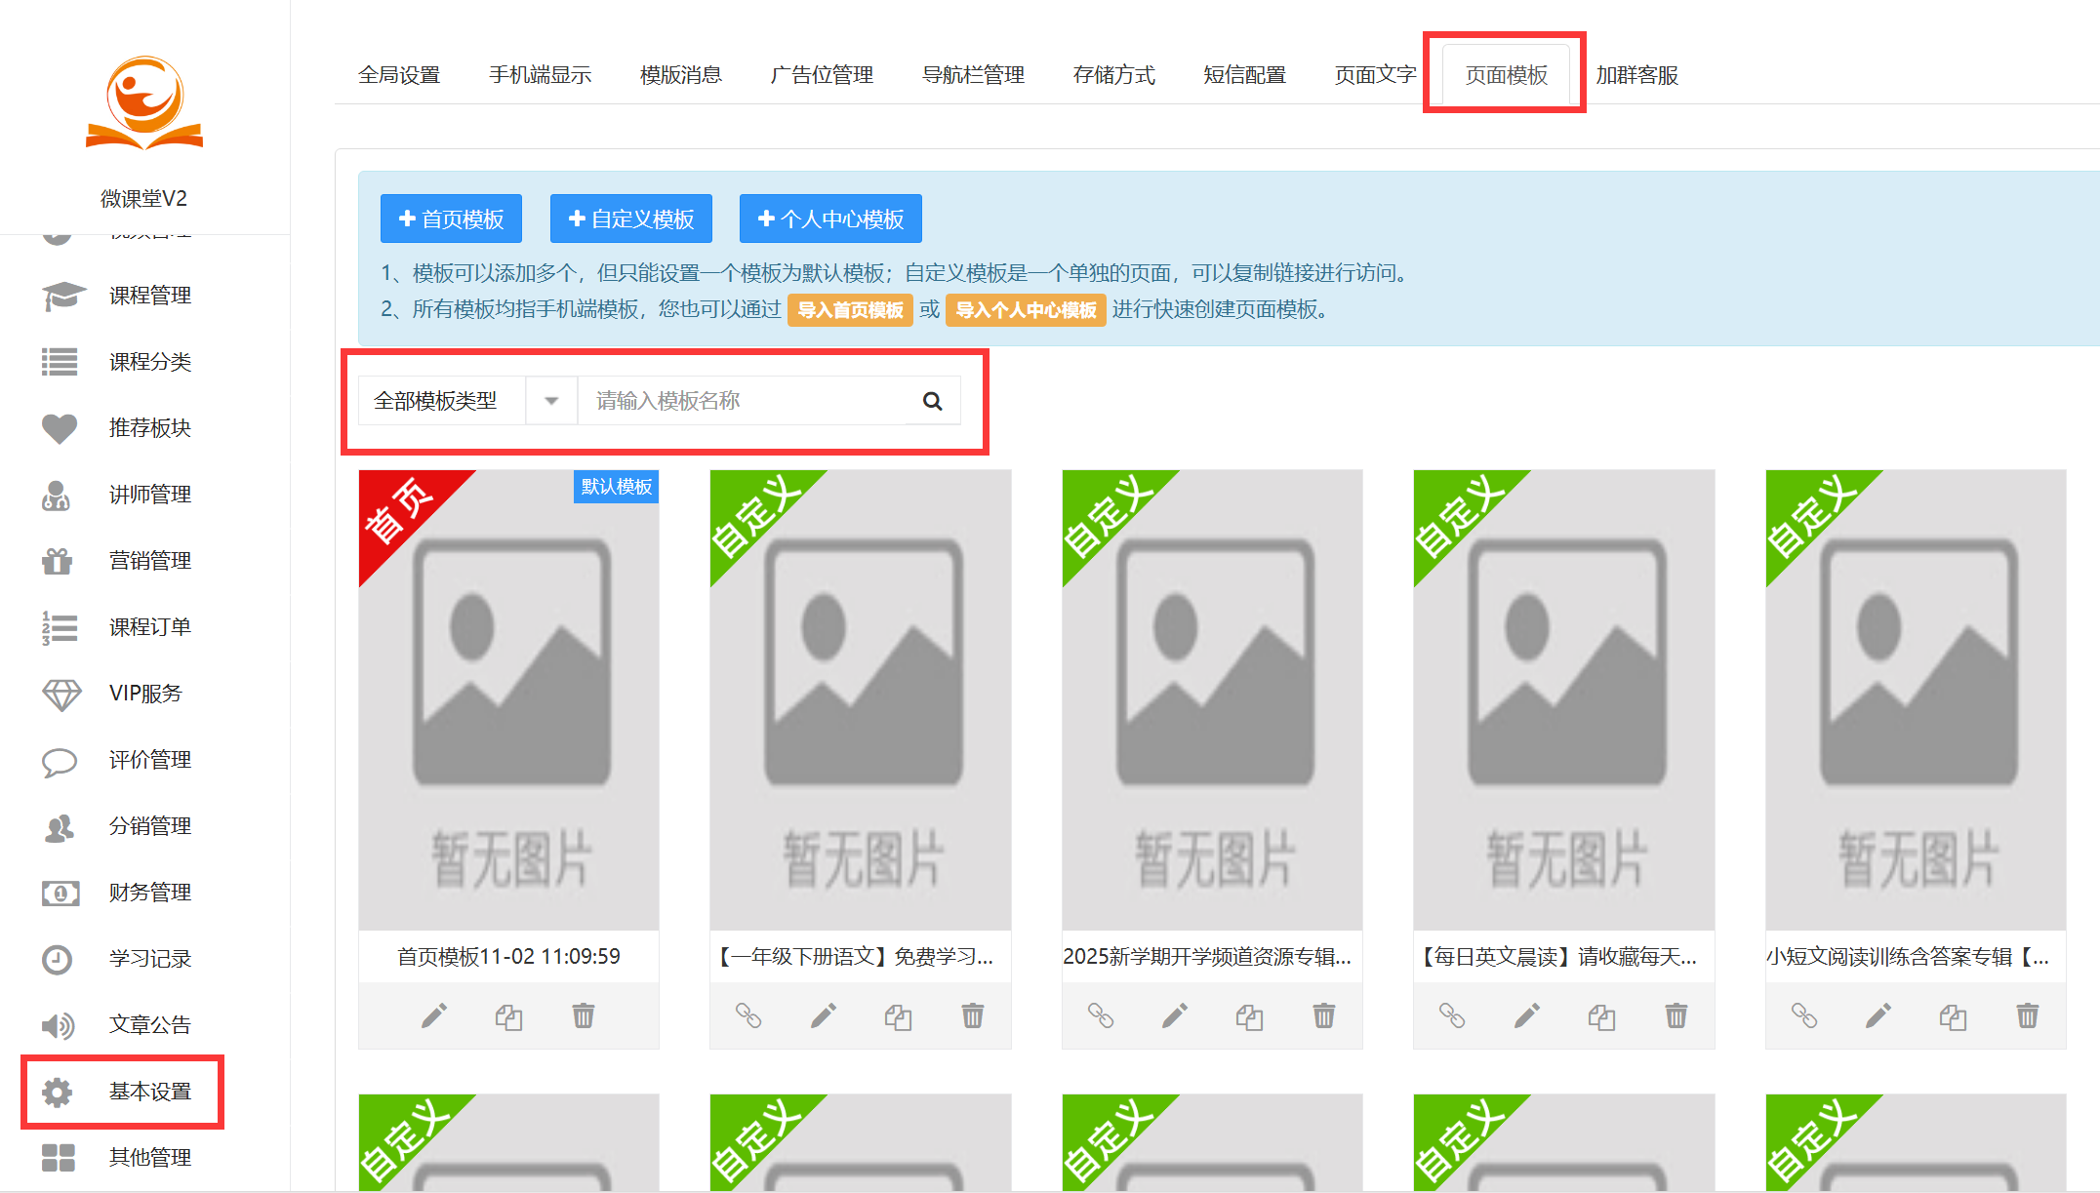
Task: Focus the 请输入模板名称 search field
Action: pyautogui.click(x=742, y=401)
